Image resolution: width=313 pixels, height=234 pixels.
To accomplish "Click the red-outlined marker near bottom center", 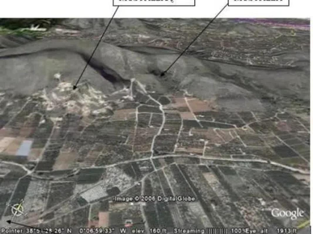I will coord(128,223).
